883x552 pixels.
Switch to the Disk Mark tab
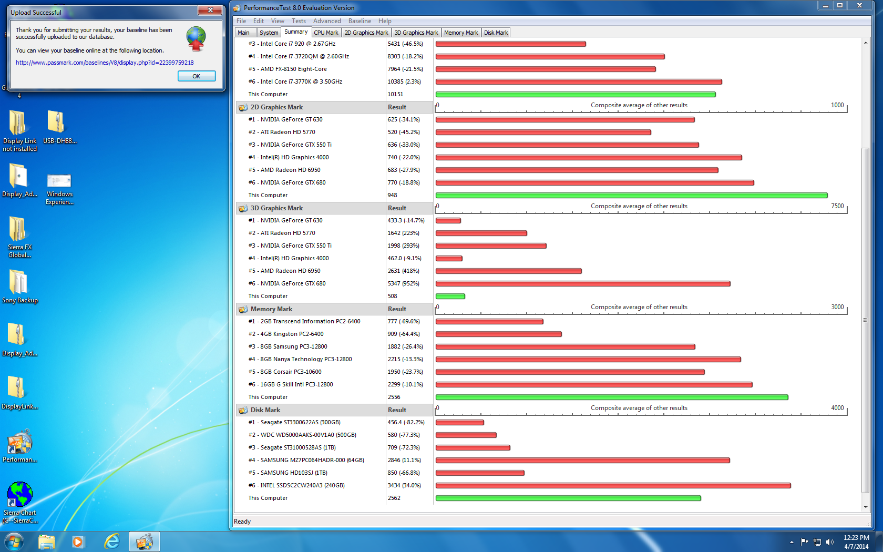[x=496, y=33]
